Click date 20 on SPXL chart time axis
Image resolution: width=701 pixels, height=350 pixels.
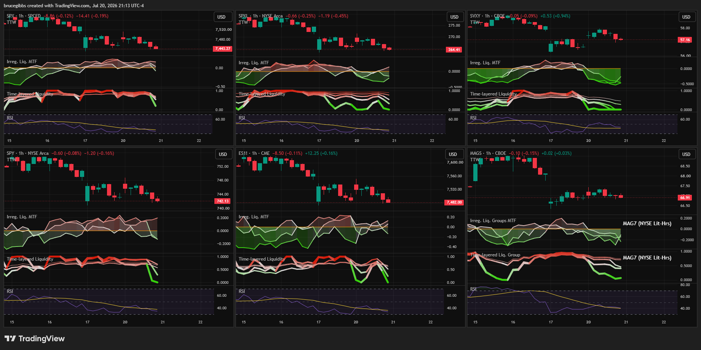pos(357,141)
